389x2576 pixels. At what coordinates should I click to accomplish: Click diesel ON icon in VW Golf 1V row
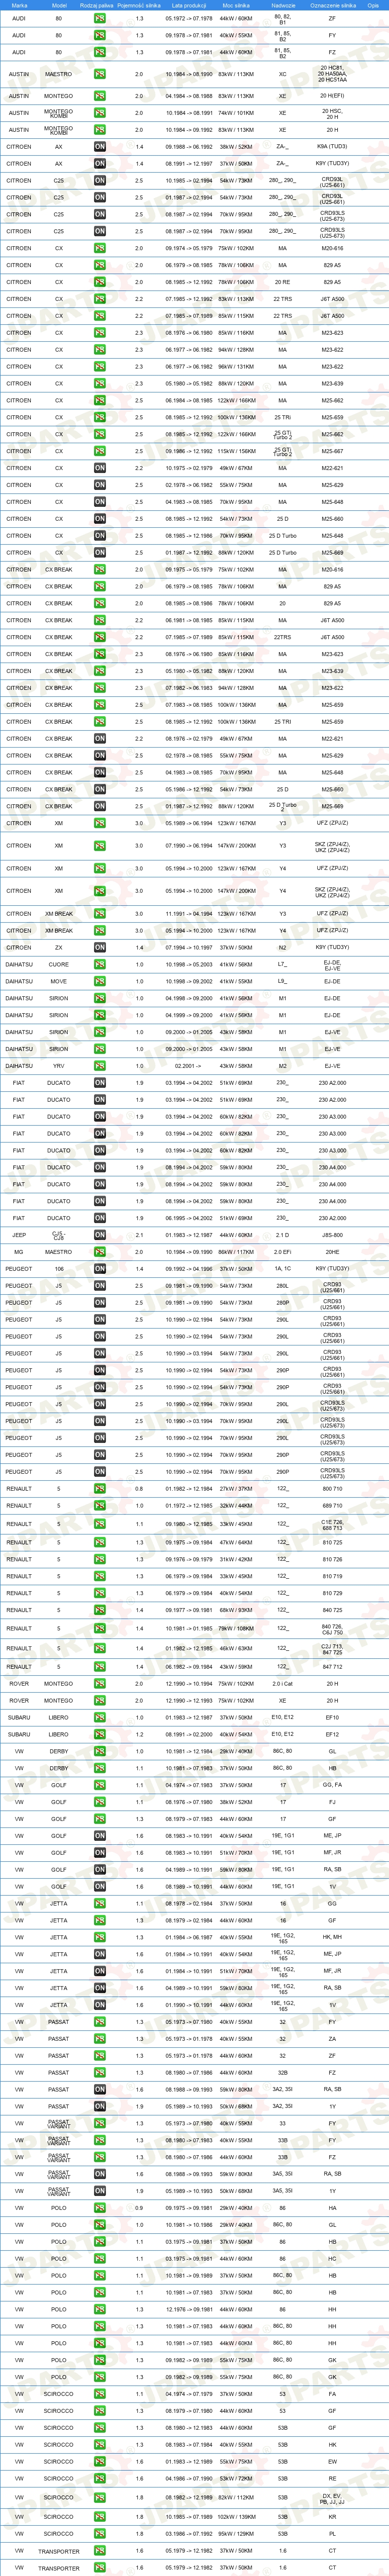tap(100, 1886)
